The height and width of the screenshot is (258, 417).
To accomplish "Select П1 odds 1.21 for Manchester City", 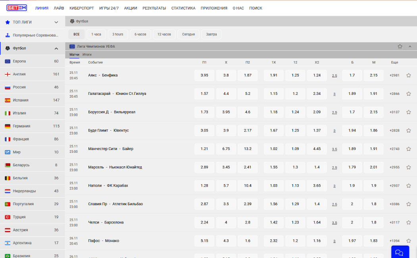I will (x=204, y=149).
